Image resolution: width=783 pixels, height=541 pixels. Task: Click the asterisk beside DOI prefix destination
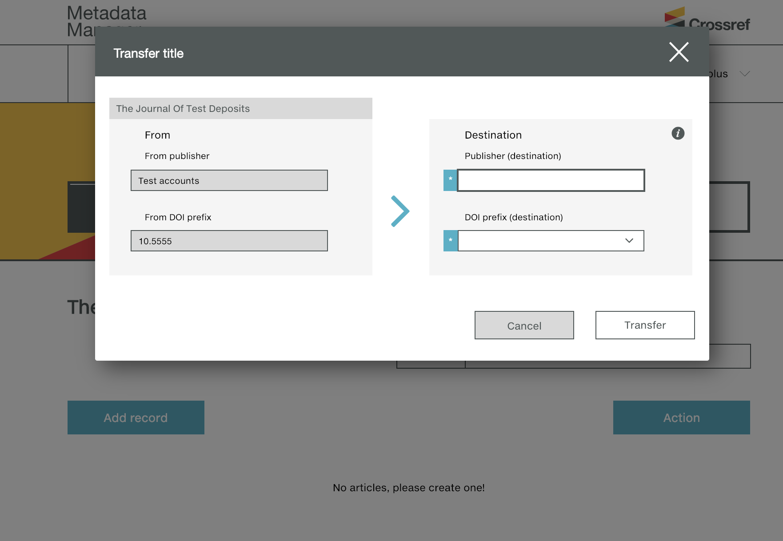(450, 241)
